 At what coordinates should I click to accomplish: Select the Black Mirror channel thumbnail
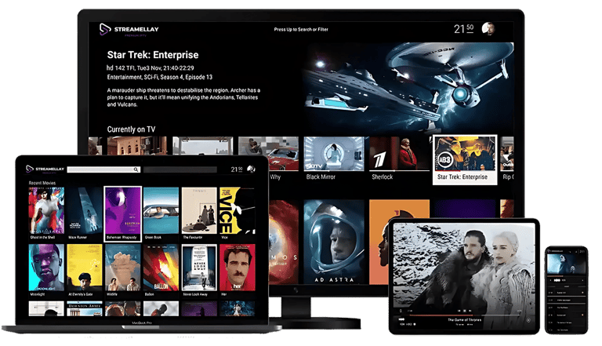(334, 154)
